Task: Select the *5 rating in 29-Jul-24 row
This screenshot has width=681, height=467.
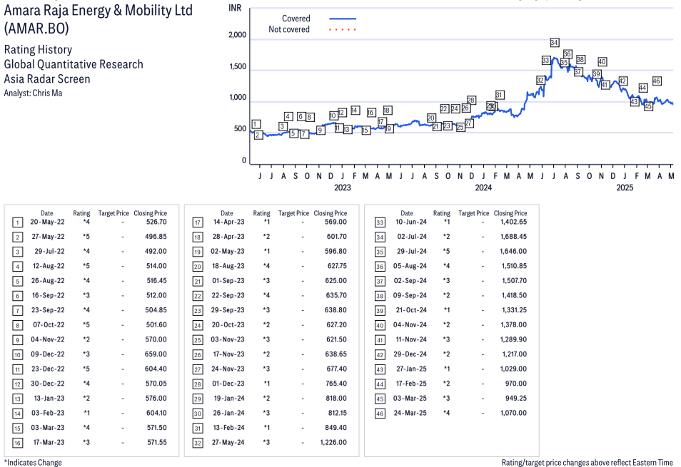Action: pos(446,252)
